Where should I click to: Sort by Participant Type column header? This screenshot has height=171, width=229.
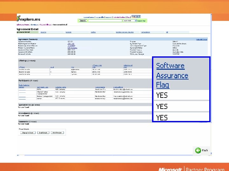pyautogui.click(x=43, y=87)
